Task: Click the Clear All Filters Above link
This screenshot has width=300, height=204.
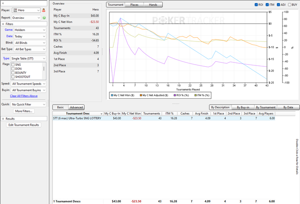Action: pyautogui.click(x=24, y=96)
